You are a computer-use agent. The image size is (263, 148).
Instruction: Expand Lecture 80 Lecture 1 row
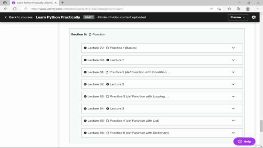(233, 60)
